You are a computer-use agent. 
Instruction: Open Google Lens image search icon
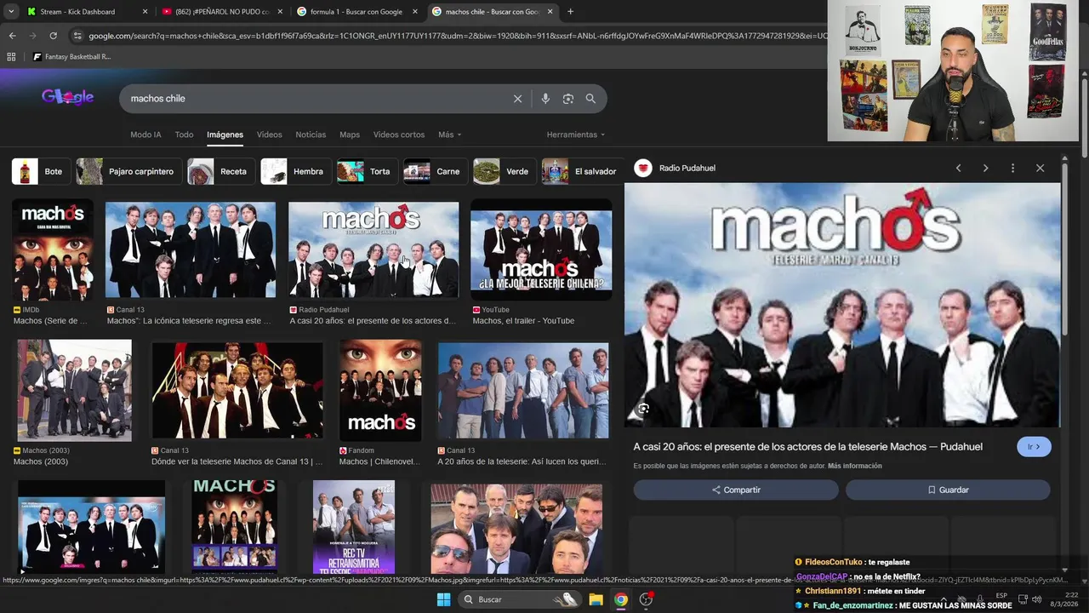(x=567, y=99)
